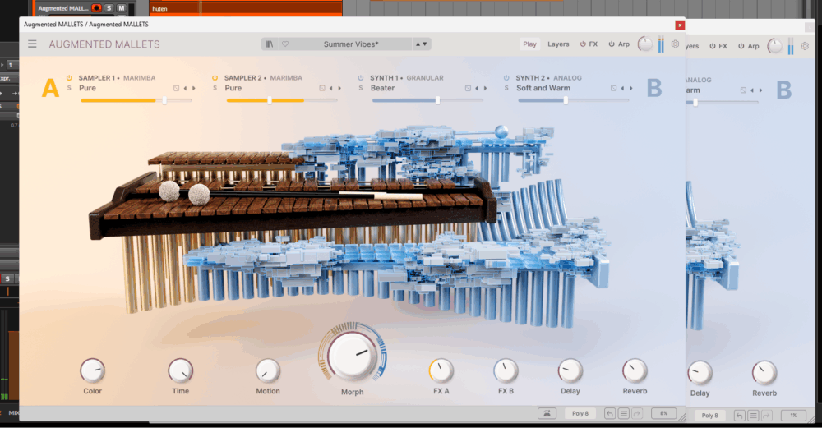Open Poly 8 polyphony dropdown in front window
This screenshot has height=428, width=822.
580,413
